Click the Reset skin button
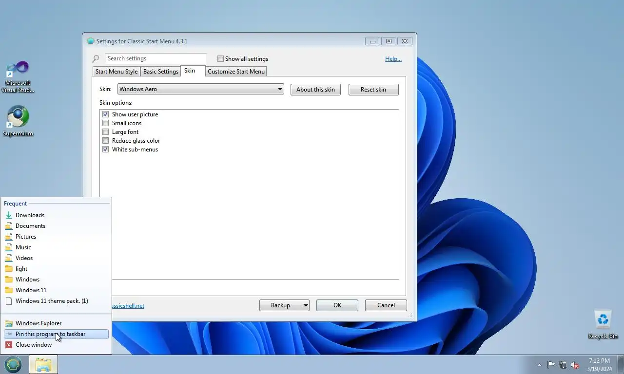The height and width of the screenshot is (374, 624). pos(373,90)
